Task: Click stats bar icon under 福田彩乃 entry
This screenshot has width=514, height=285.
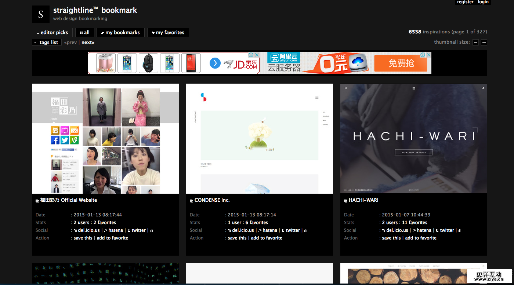Action: [x=152, y=230]
